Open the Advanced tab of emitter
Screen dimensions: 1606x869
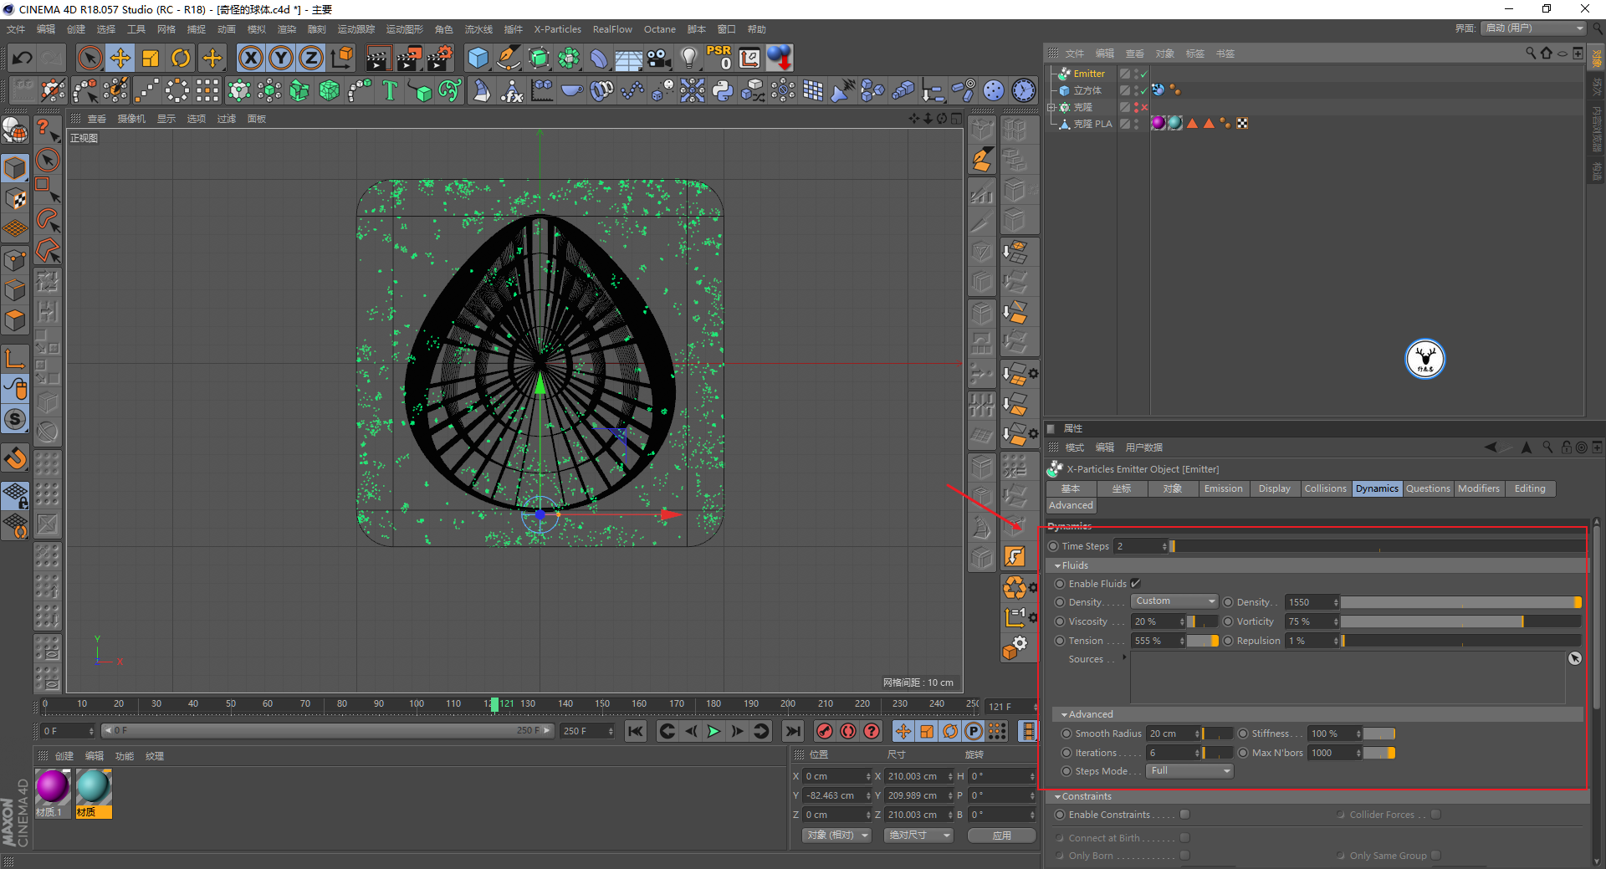coord(1071,505)
